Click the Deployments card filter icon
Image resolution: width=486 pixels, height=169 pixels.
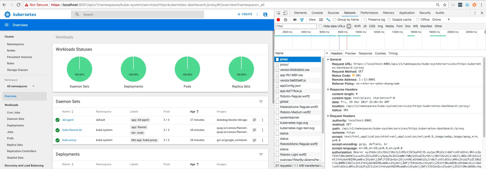[x=261, y=154]
